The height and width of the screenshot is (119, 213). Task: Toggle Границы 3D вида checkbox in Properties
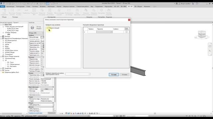(x=42, y=71)
